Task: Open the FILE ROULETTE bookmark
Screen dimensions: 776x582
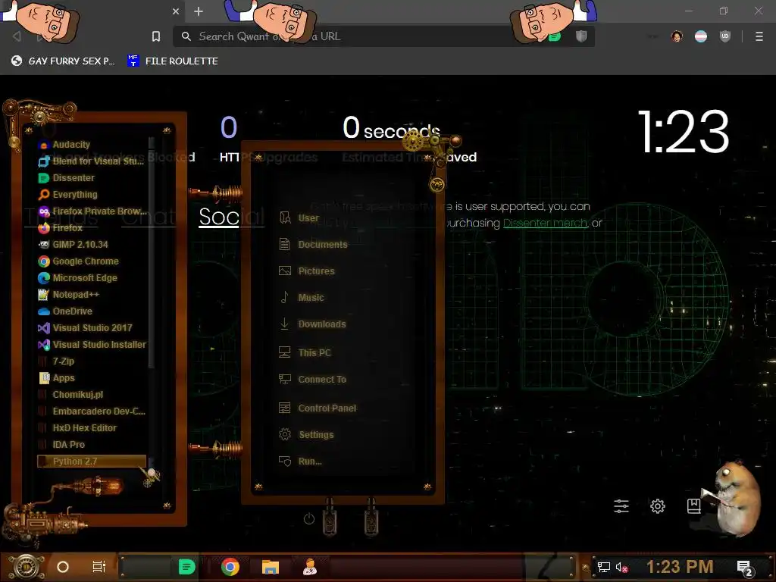Action: point(172,61)
